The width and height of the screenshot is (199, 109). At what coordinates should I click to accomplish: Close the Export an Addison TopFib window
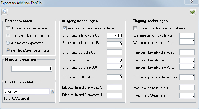pos(192,2)
